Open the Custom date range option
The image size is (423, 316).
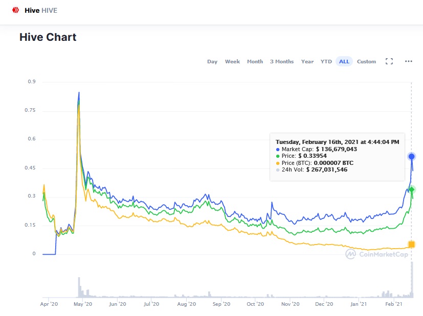click(x=366, y=61)
